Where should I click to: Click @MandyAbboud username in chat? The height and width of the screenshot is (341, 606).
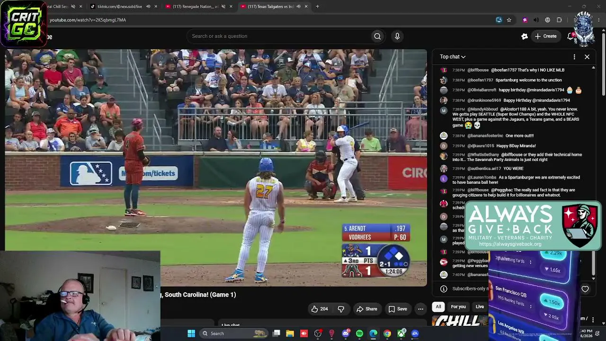click(x=482, y=109)
